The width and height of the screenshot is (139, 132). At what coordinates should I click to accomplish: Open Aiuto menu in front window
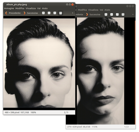(x=45, y=8)
